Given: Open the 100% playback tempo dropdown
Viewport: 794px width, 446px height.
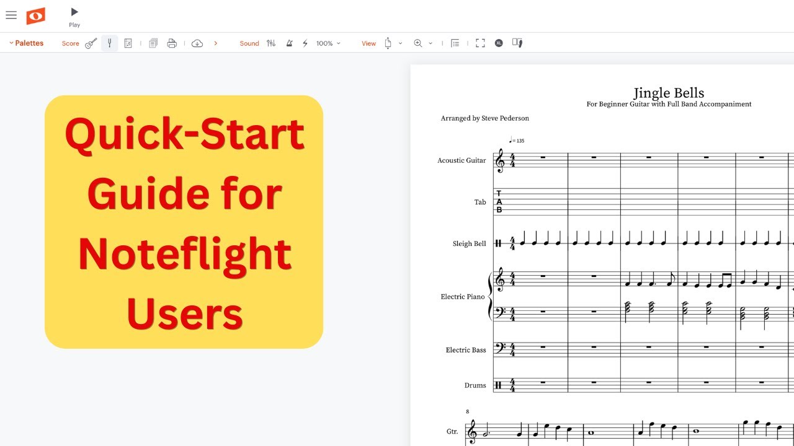Looking at the screenshot, I should coord(328,43).
